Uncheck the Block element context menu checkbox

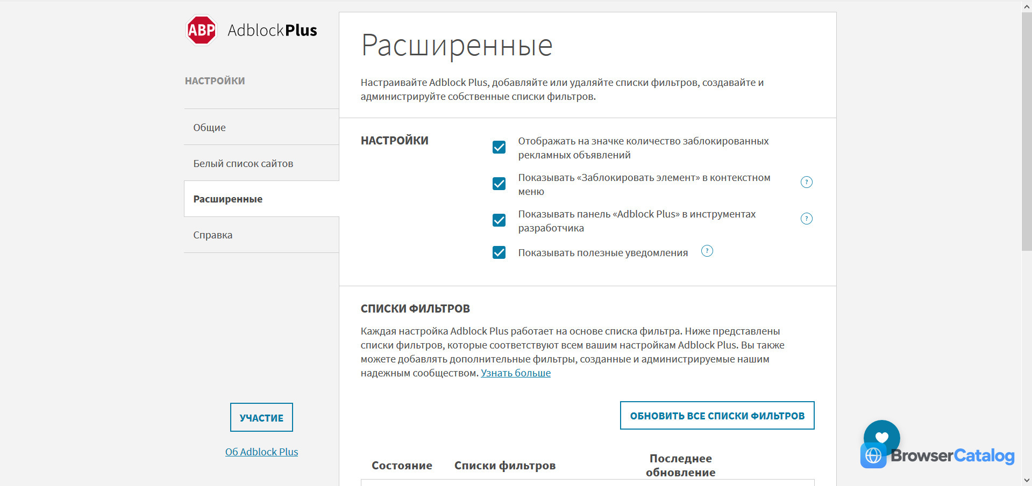click(499, 184)
